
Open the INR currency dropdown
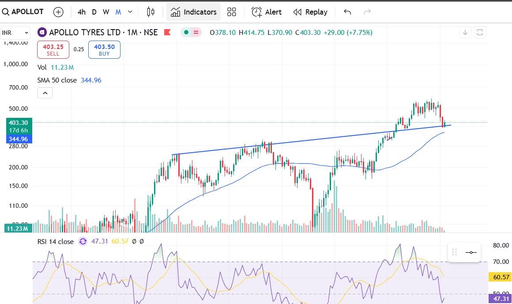[15, 33]
